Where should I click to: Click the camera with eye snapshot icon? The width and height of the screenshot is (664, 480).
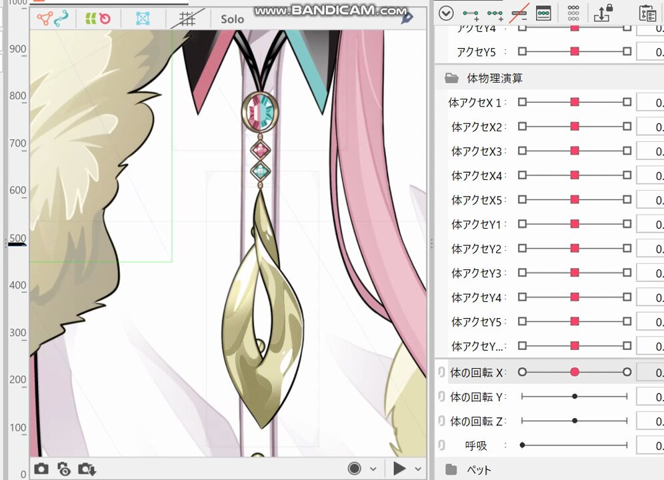63,469
